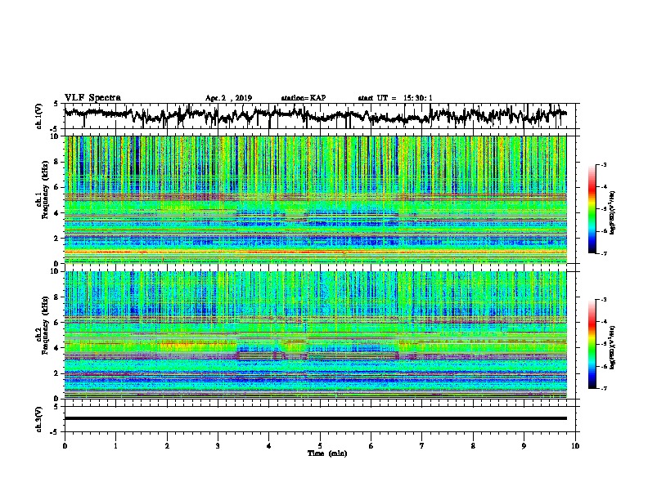Click the date text "Apr. 2 , 2019"
Image resolution: width=648 pixels, height=500 pixels.
click(x=228, y=98)
